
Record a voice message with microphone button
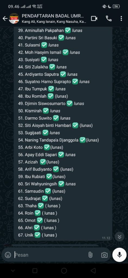120,255
